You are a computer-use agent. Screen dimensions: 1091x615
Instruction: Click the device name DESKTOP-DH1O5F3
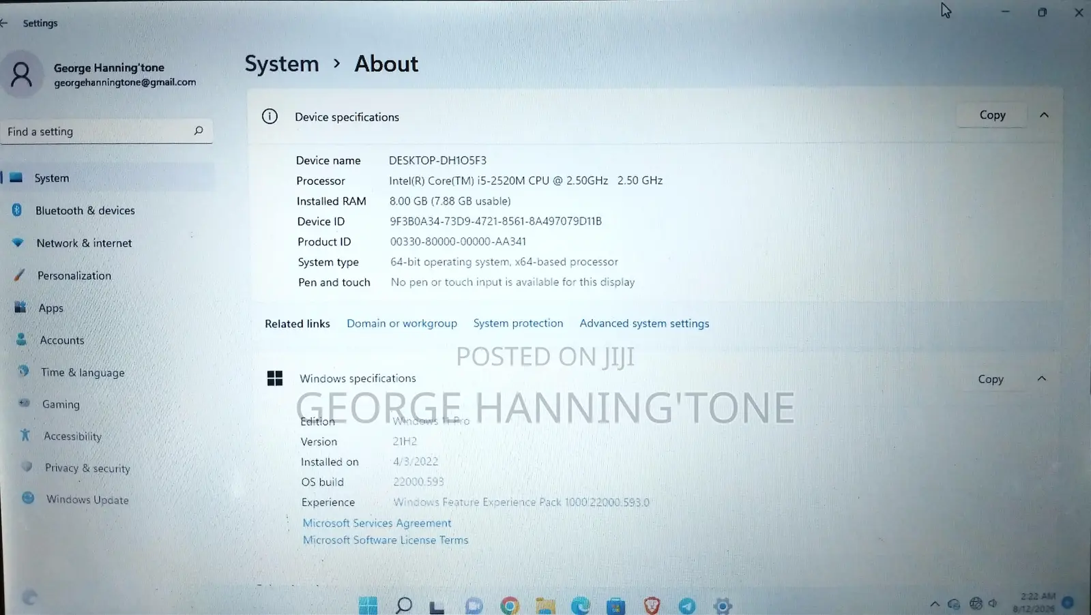[x=437, y=161]
